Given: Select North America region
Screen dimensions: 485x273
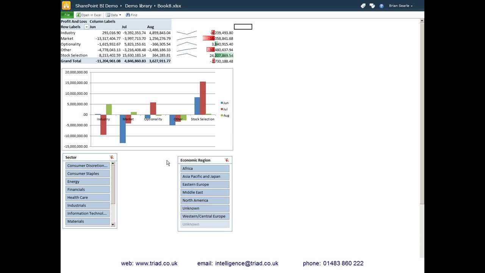Looking at the screenshot, I should point(205,201).
